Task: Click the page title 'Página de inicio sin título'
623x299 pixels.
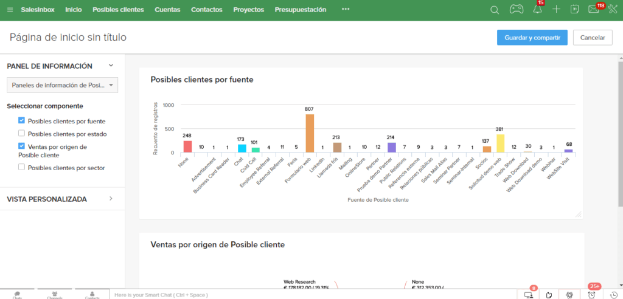Action: pyautogui.click(x=68, y=37)
